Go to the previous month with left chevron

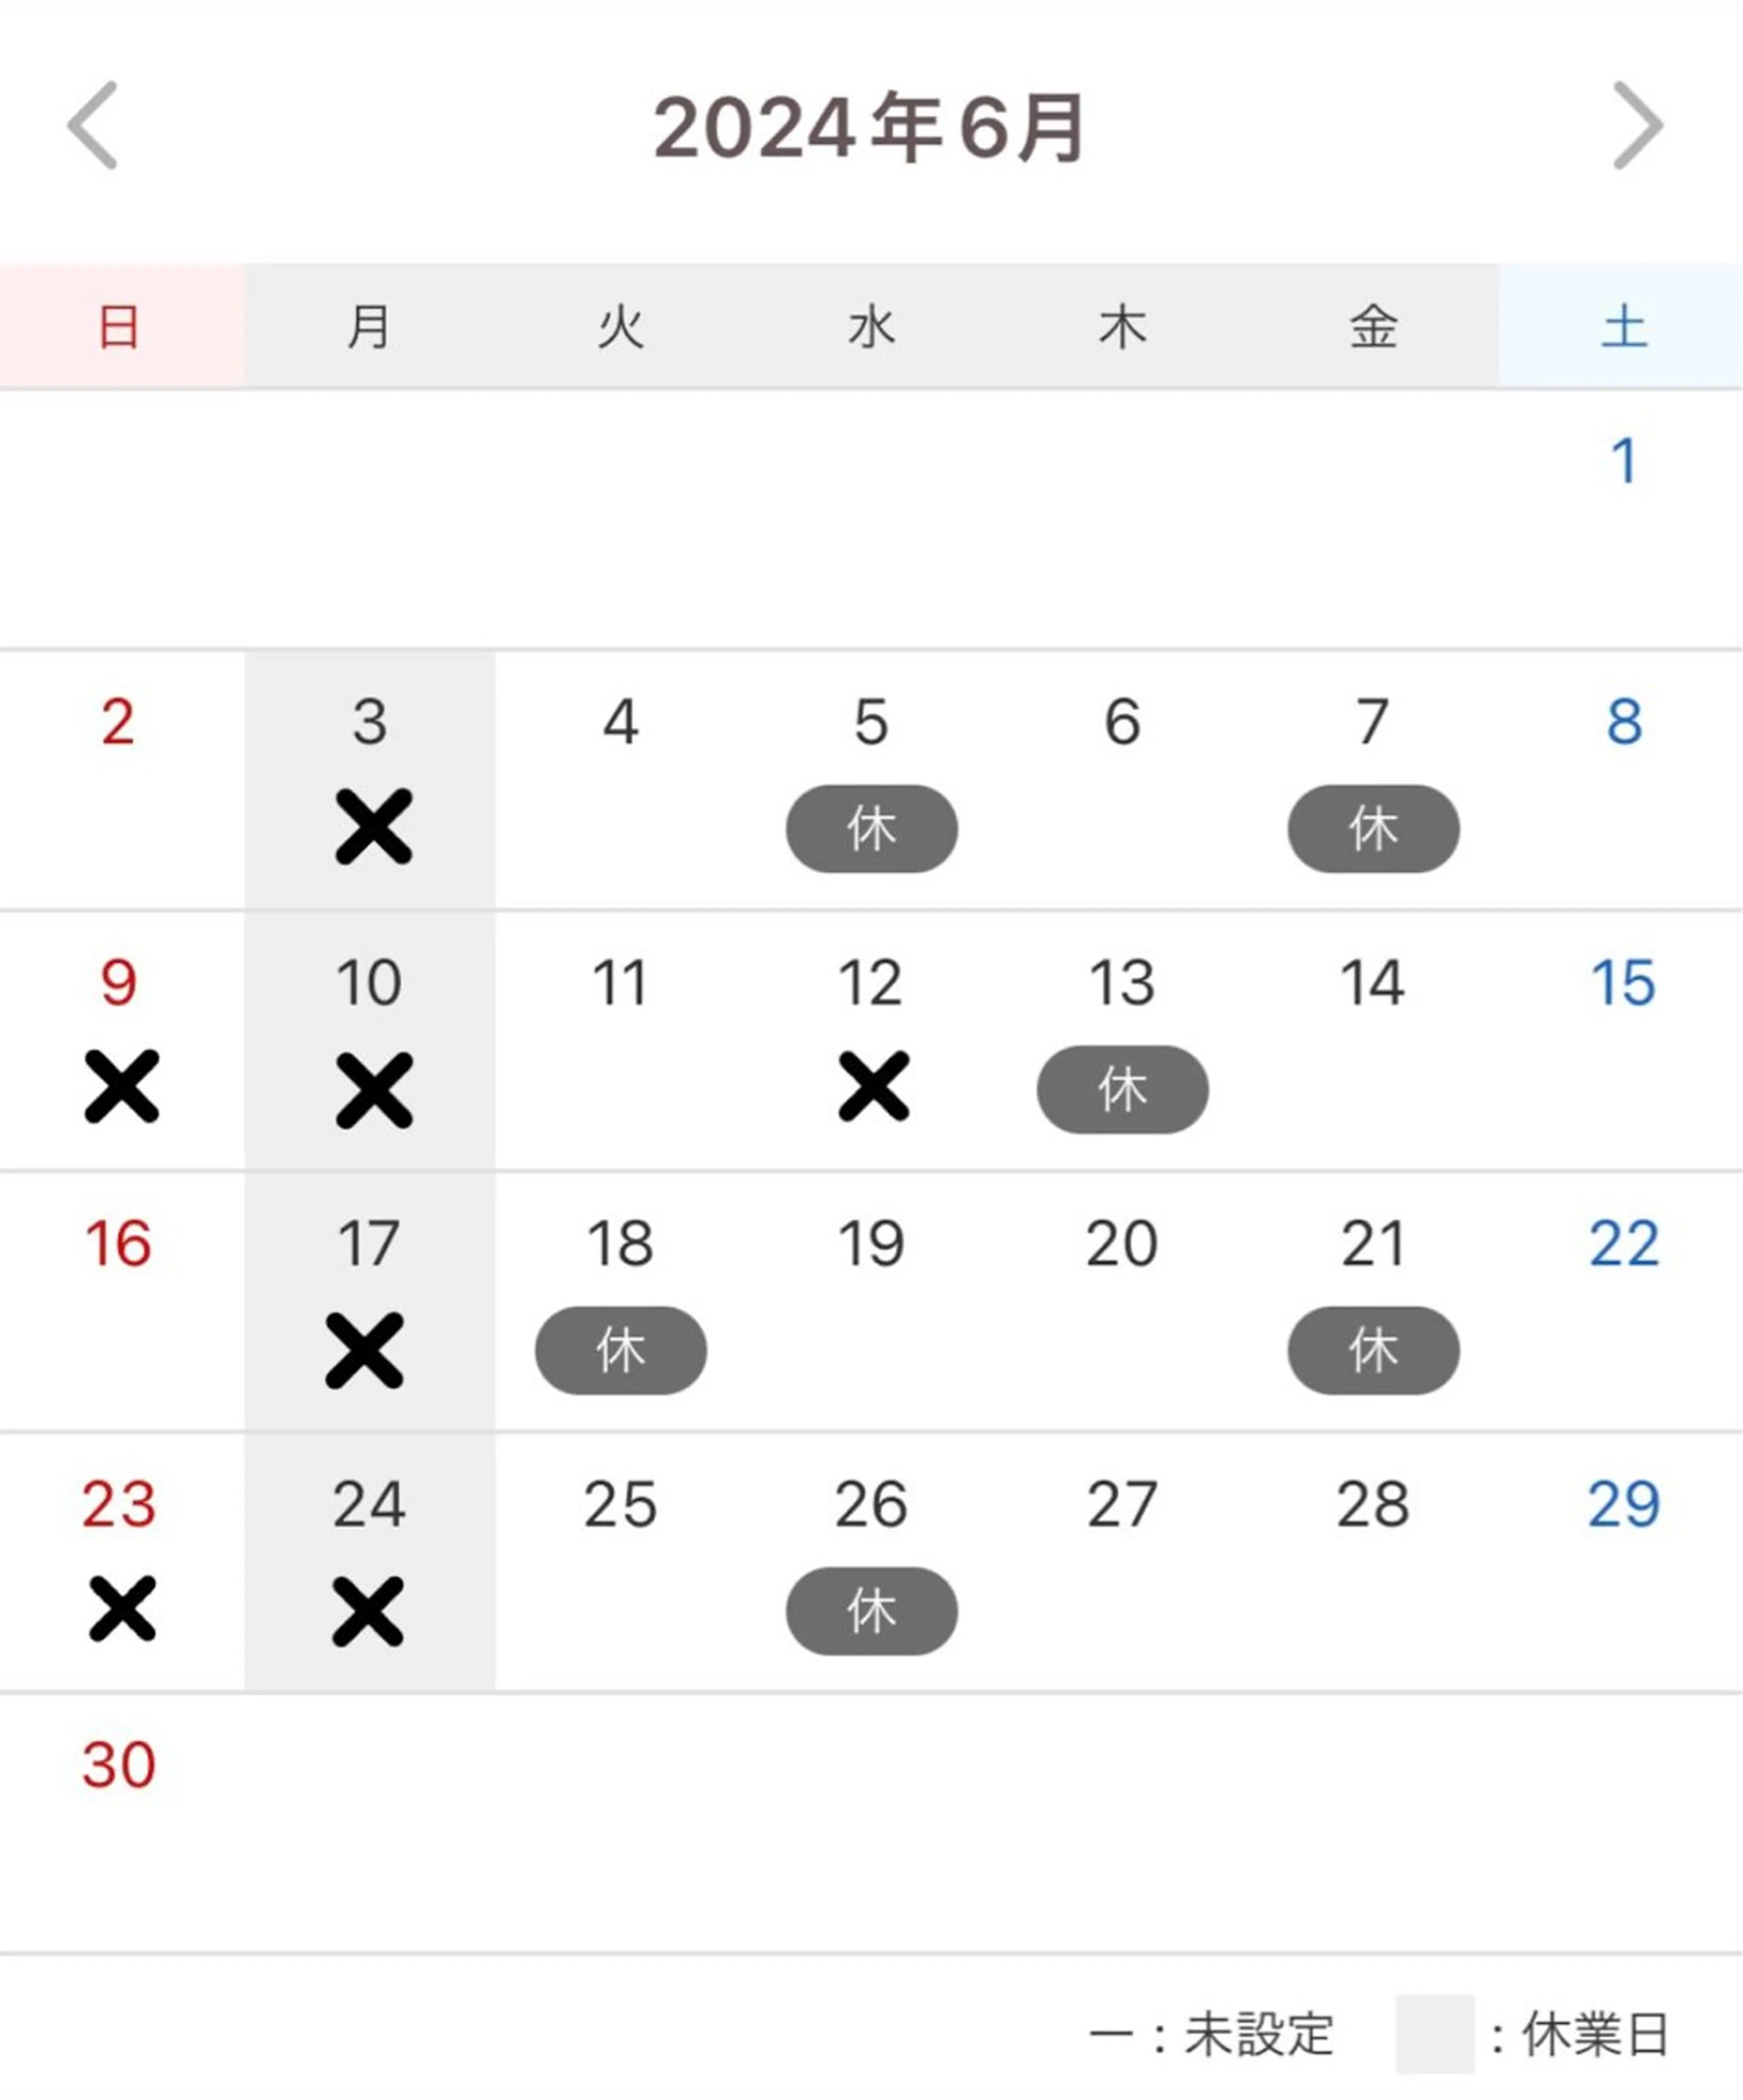(92, 126)
